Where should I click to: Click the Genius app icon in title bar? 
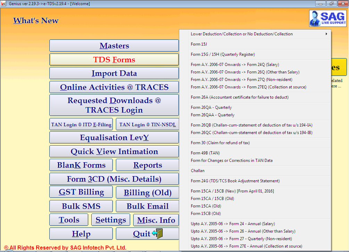pos(3,3)
